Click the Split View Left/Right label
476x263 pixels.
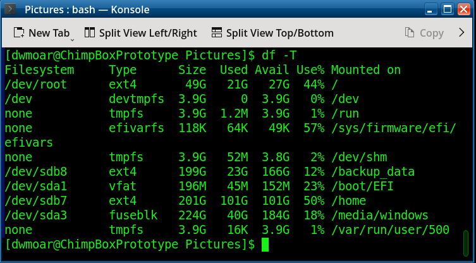[148, 33]
